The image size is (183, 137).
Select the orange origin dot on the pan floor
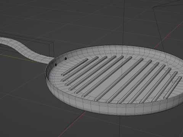[119, 99]
